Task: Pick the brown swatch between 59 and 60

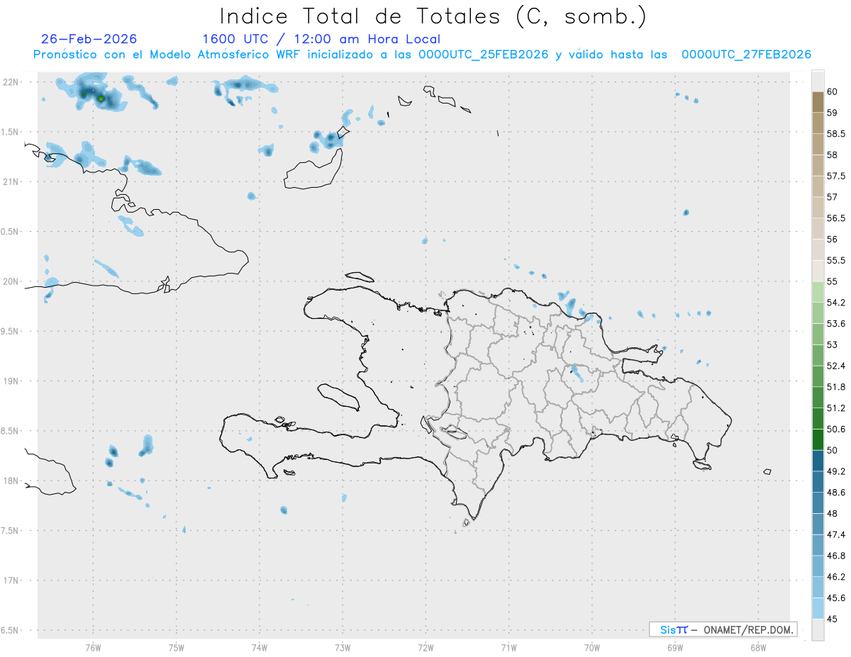Action: [818, 102]
